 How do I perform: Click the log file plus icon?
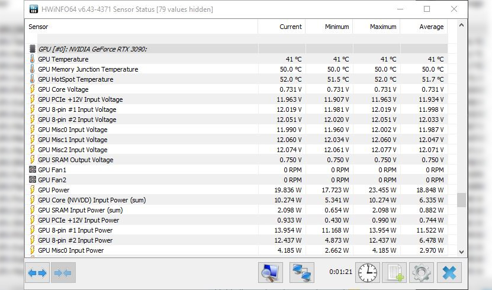[x=394, y=272]
